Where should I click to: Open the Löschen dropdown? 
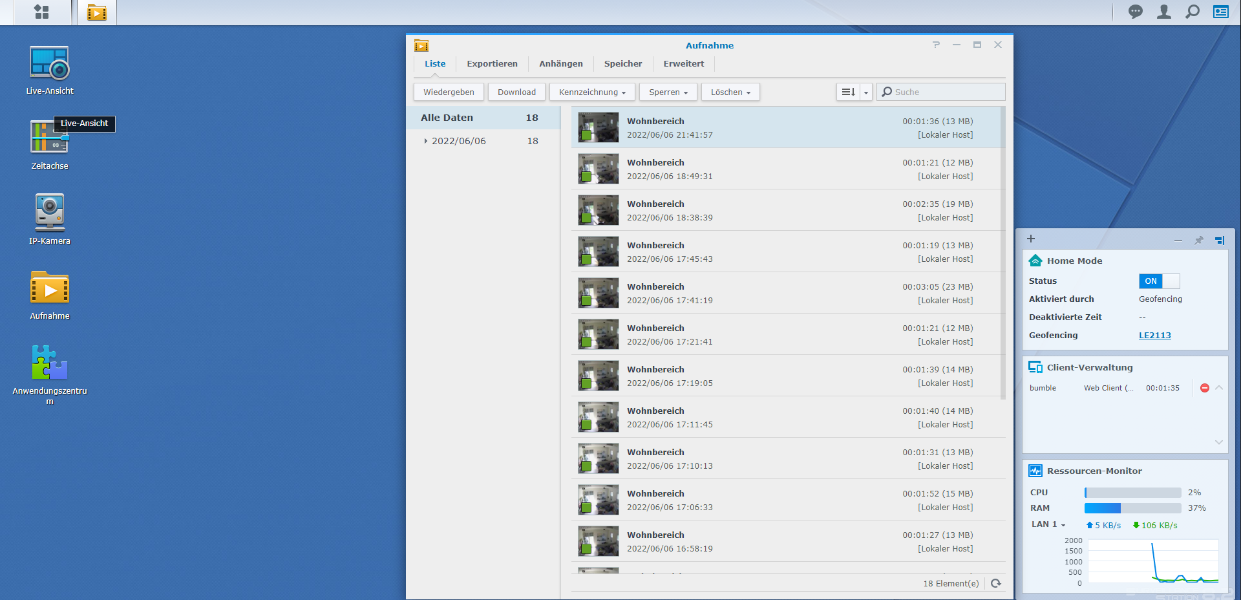click(x=730, y=92)
